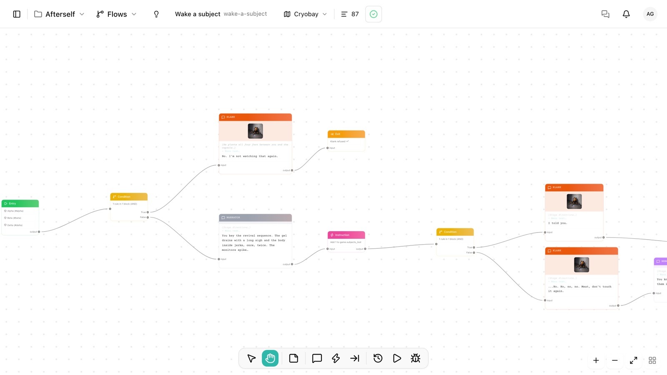Select the hand pan tool

pos(270,358)
